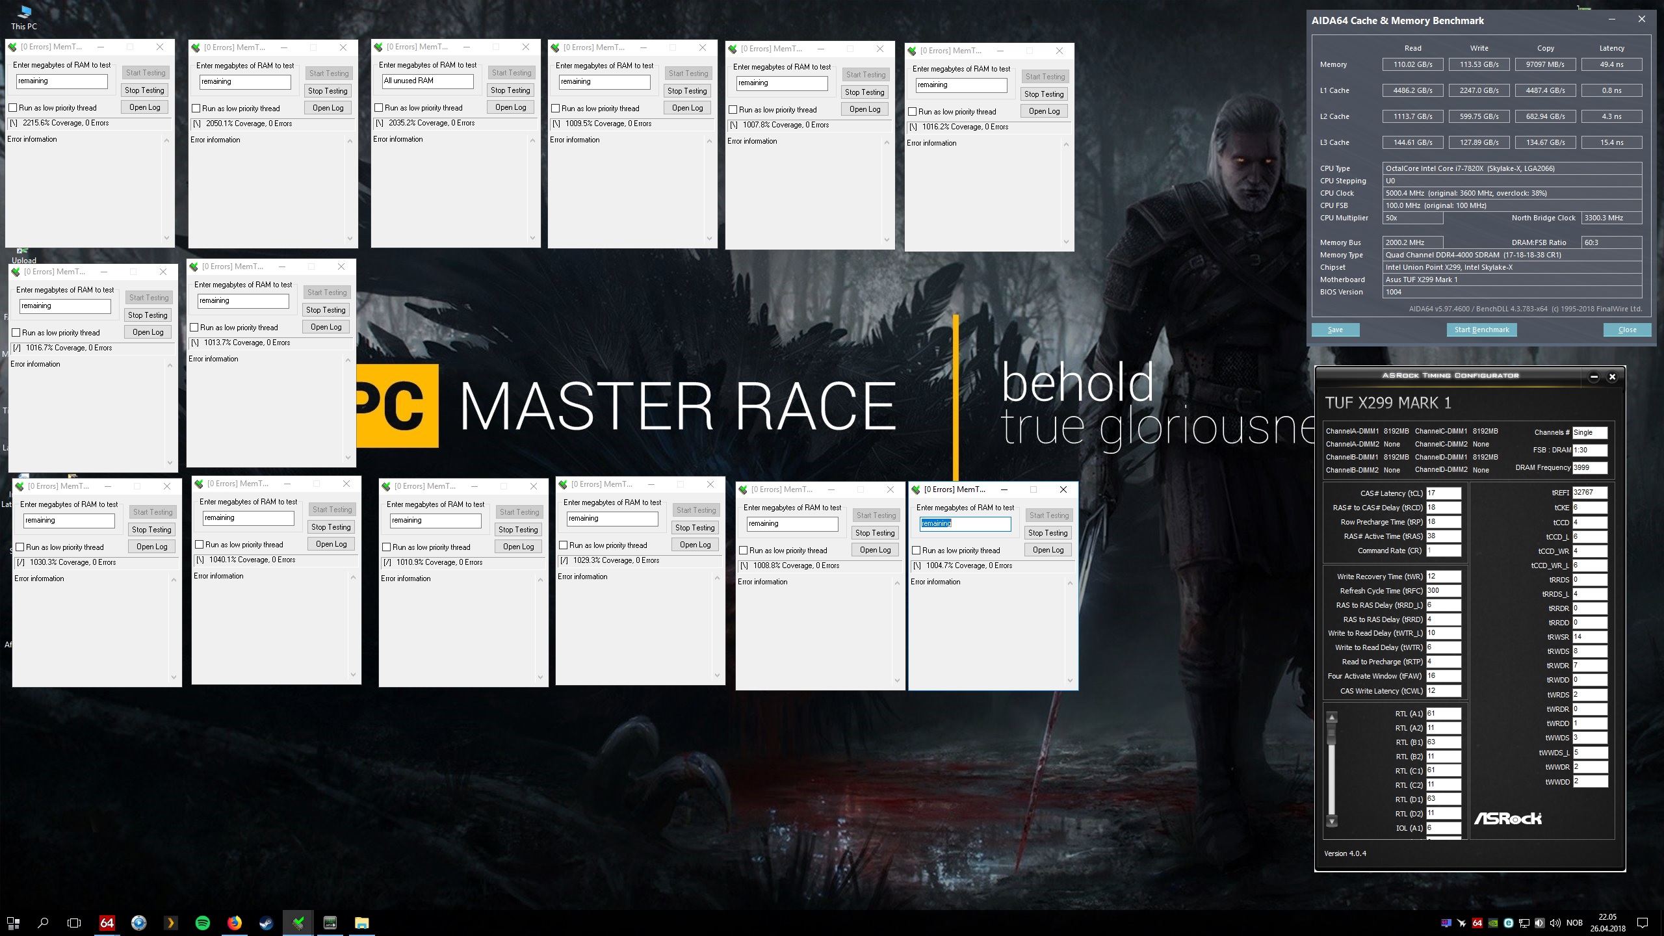
Task: Click the grey speaker tray icon
Action: pyautogui.click(x=1539, y=923)
